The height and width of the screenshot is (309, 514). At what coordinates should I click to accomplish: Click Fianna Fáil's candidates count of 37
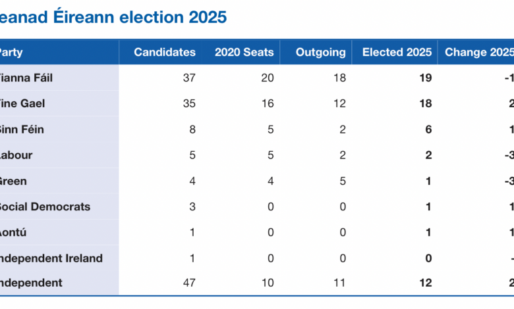(x=188, y=78)
